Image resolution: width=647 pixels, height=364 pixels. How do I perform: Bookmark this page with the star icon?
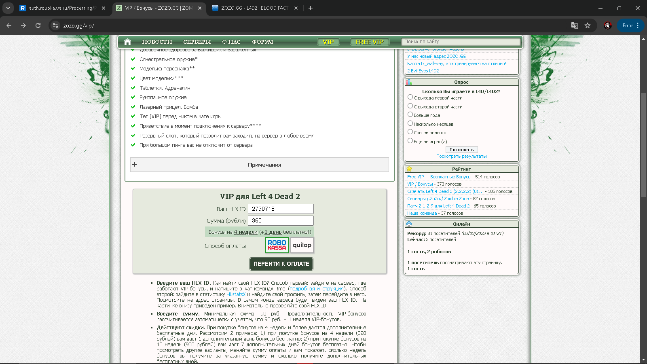[588, 25]
